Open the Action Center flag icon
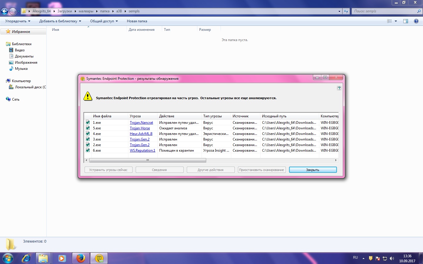Screen dimensions: 423x264 [x=378, y=258]
